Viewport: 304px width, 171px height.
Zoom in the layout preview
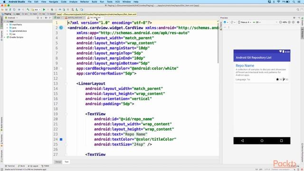(289, 22)
